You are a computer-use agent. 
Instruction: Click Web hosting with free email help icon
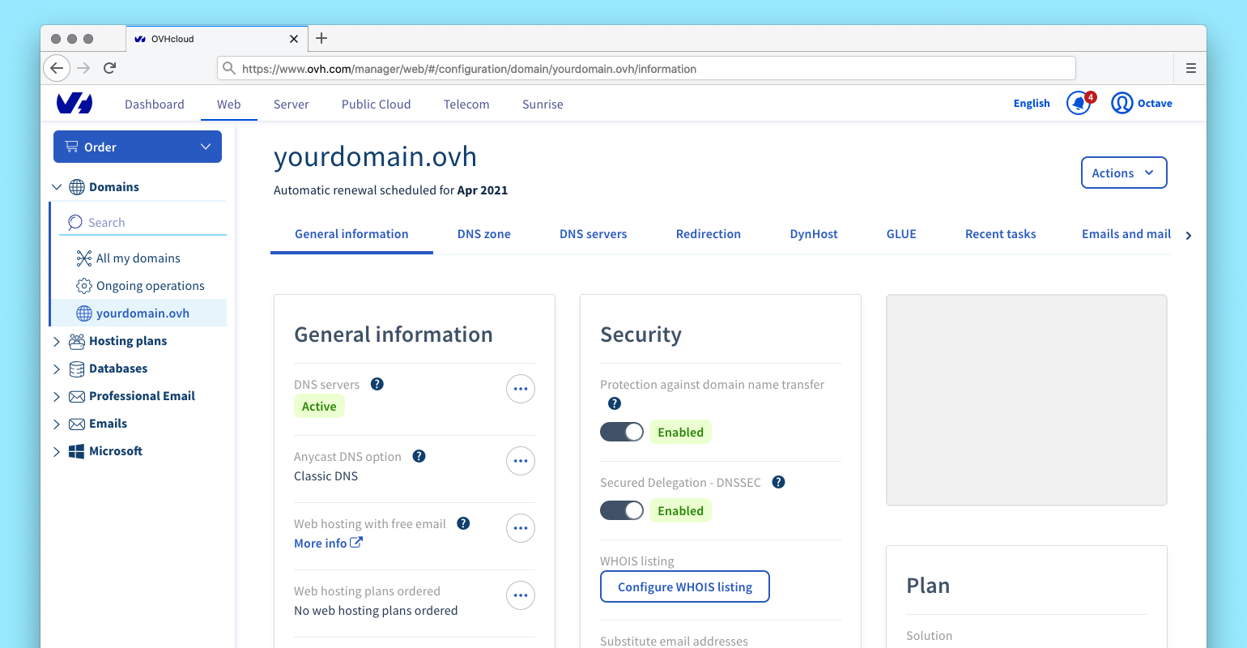coord(463,523)
